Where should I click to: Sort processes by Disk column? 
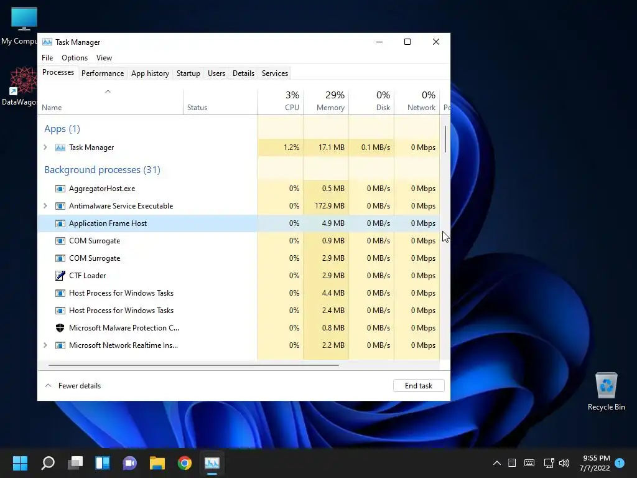[x=372, y=101]
